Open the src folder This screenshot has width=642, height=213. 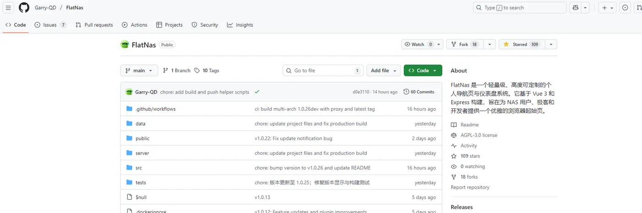(x=138, y=168)
